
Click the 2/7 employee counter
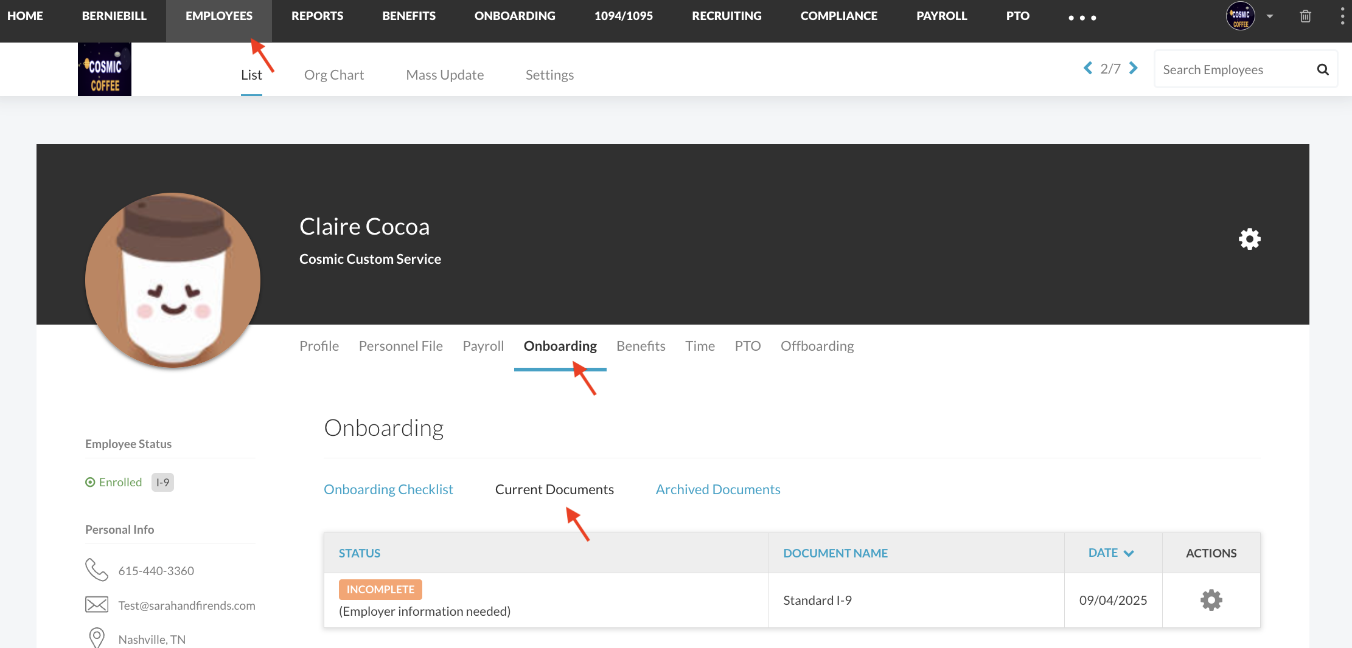coord(1110,69)
